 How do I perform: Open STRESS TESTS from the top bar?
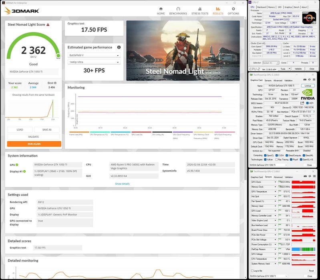point(200,9)
